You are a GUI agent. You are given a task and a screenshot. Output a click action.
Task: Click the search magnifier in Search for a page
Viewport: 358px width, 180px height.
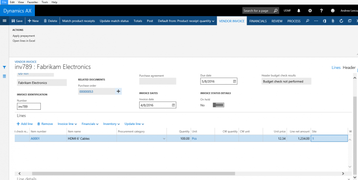click(x=276, y=10)
